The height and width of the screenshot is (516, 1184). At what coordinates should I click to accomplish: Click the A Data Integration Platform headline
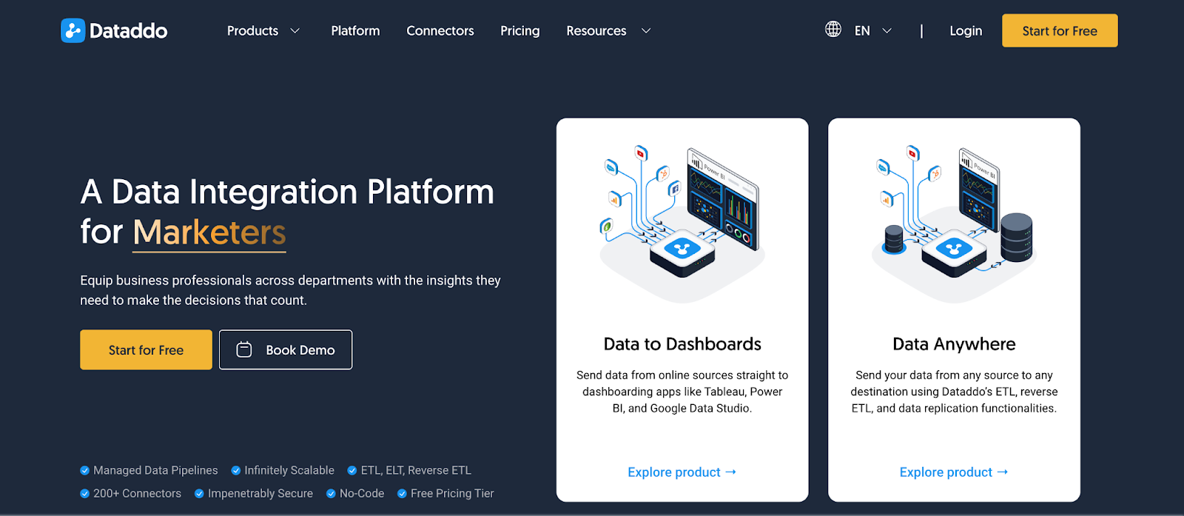287,212
